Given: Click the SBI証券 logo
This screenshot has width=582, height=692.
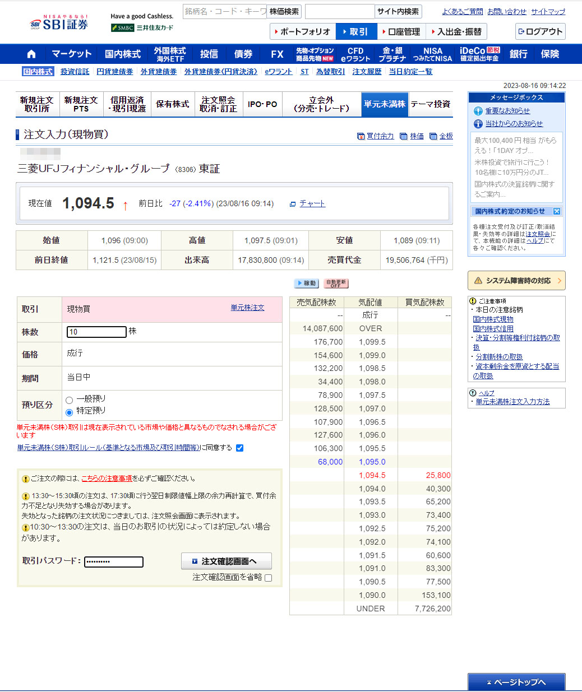Looking at the screenshot, I should pyautogui.click(x=59, y=24).
